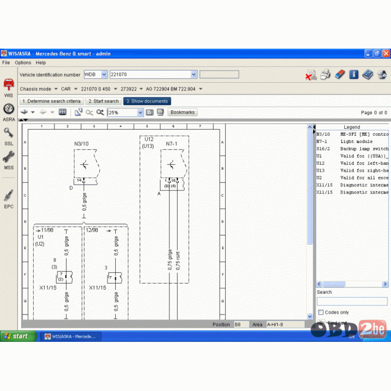The width and height of the screenshot is (391, 391).
Task: Click diagram scrollbar up arrow
Action: pos(310,127)
